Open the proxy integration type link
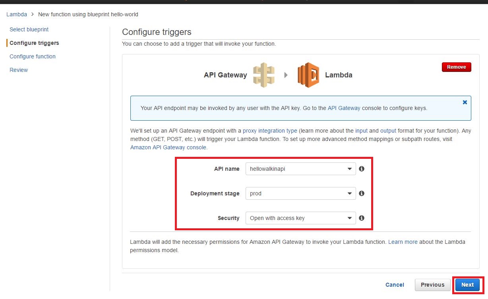Image resolution: width=488 pixels, height=299 pixels. point(270,131)
